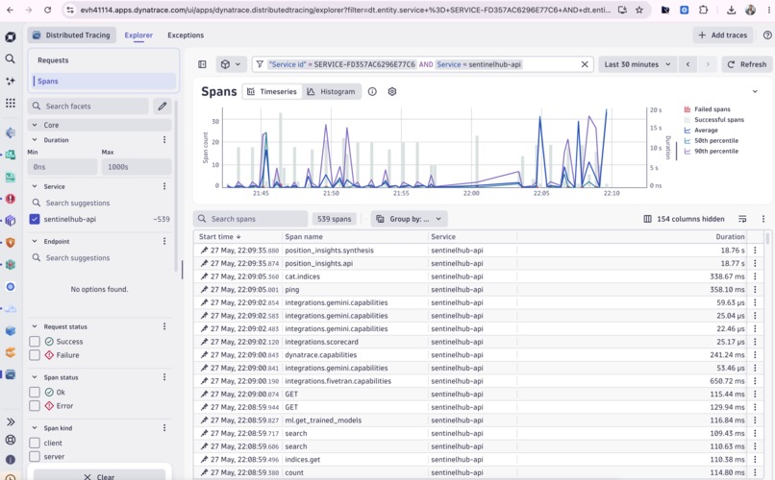Screen dimensions: 775x480
Task: Open the chart info icon next to Histogram
Action: pos(372,91)
